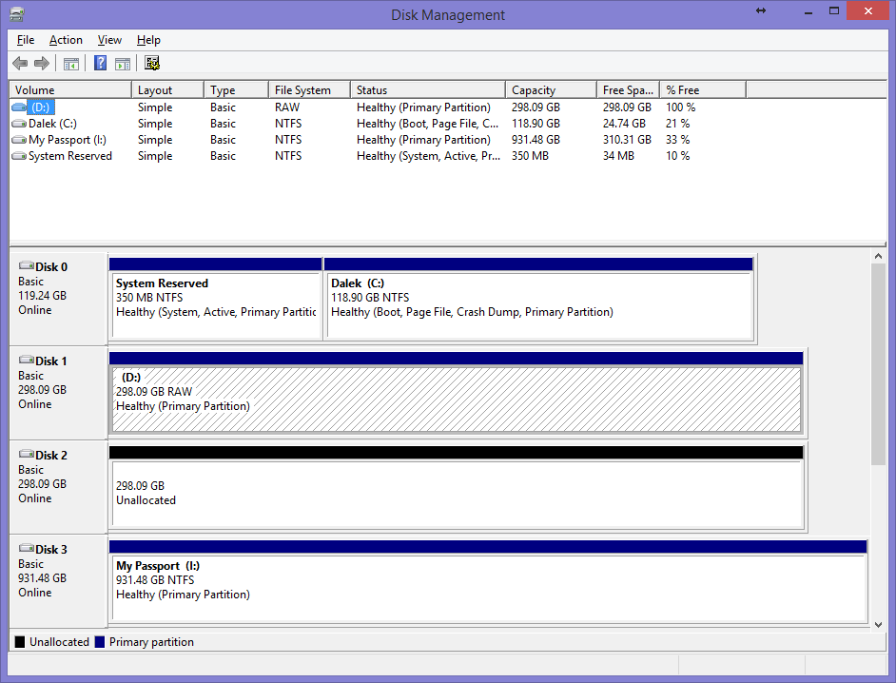Click the Disk 3 label panel
896x683 pixels.
[58, 581]
